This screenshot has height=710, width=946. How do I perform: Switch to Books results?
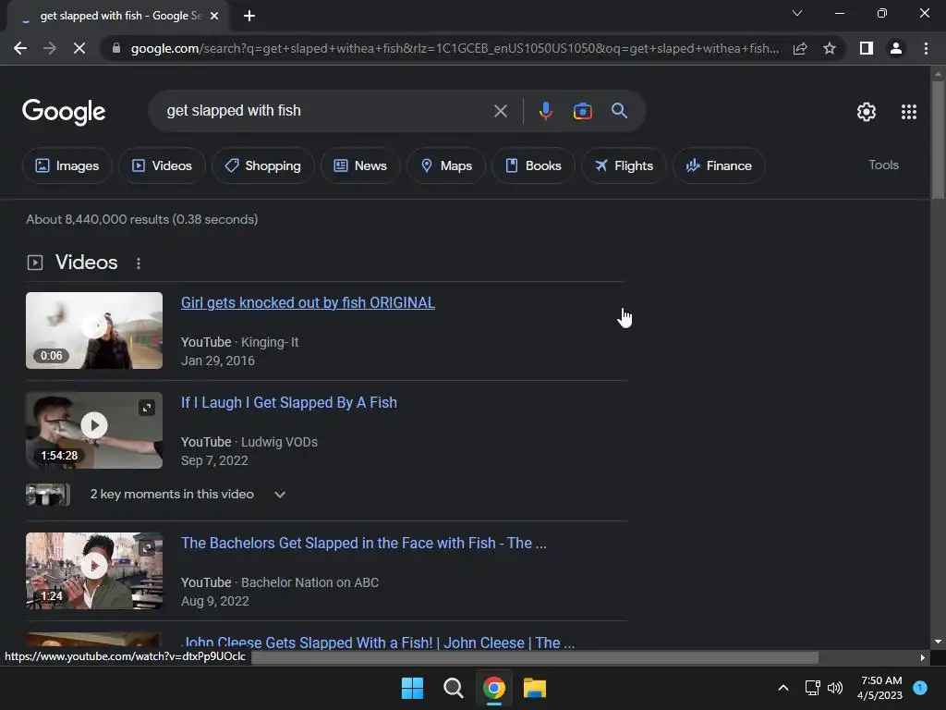[x=533, y=165]
